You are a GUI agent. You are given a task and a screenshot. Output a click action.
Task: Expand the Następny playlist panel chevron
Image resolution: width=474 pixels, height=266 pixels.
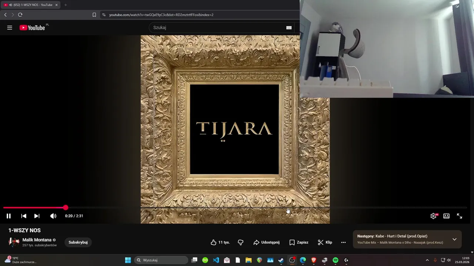[x=454, y=239]
